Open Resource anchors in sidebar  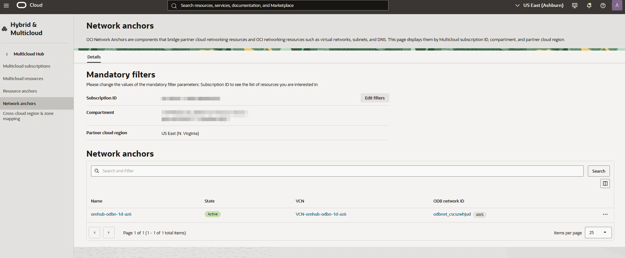pos(20,91)
